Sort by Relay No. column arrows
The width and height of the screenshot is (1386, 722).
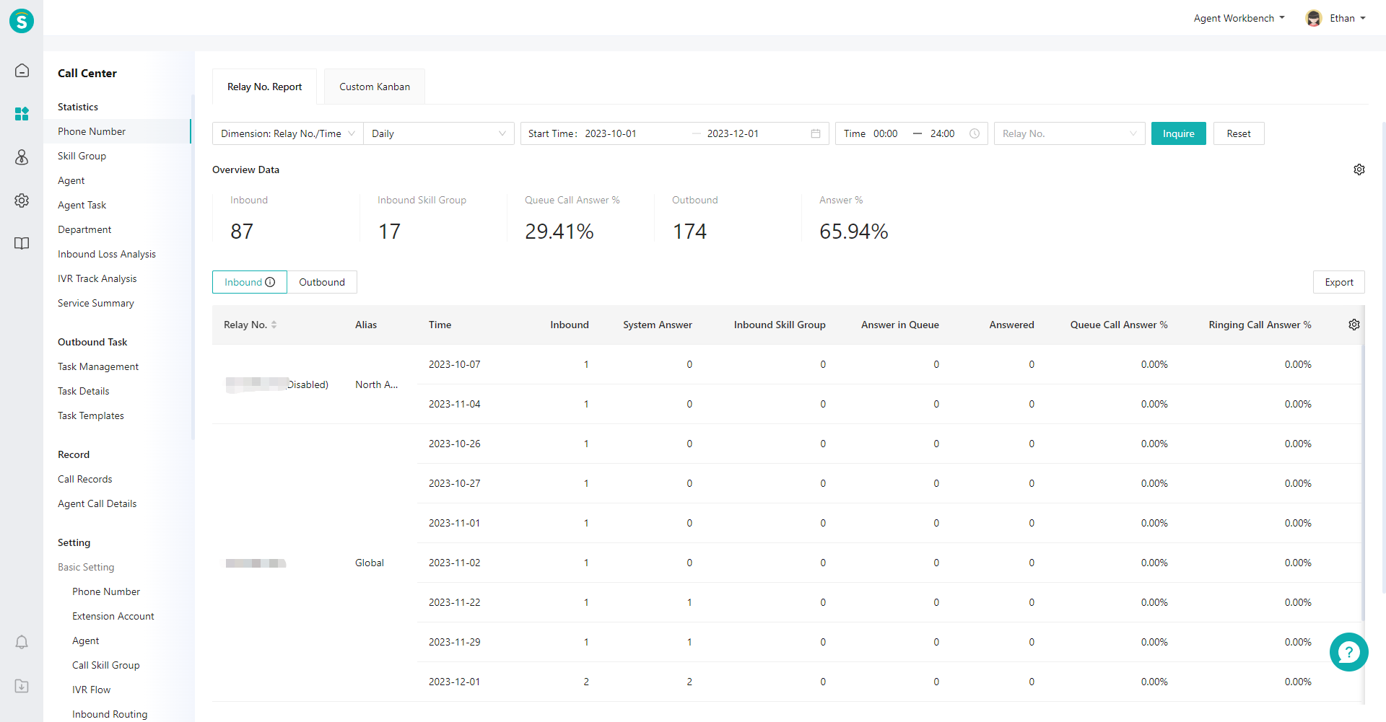[274, 325]
